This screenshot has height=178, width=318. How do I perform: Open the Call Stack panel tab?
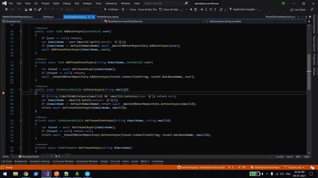[x=6, y=162]
